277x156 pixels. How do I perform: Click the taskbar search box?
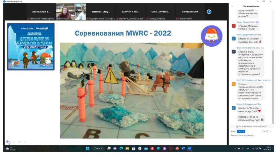point(98,149)
